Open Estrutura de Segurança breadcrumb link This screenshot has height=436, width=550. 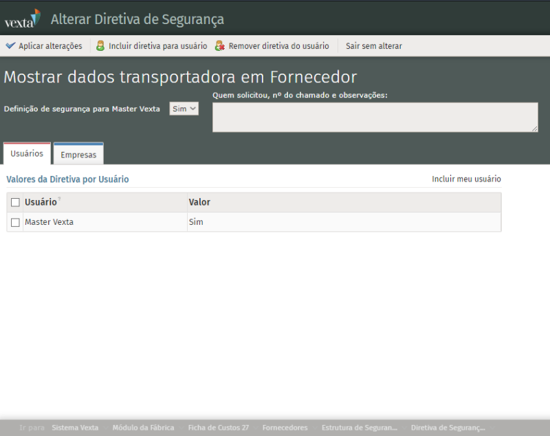359,428
